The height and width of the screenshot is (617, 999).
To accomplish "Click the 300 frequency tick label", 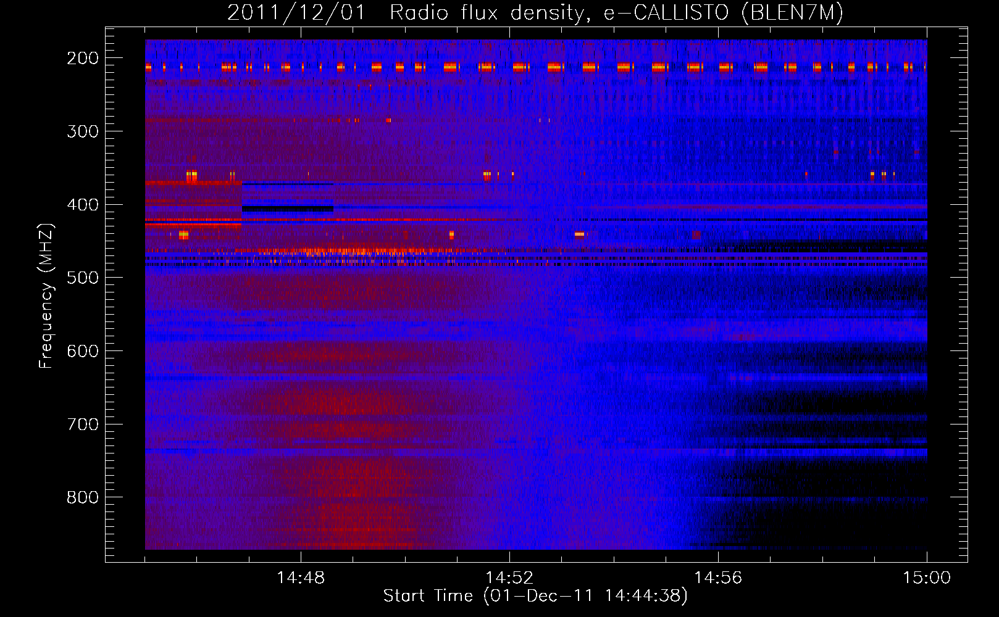I will 83,131.
